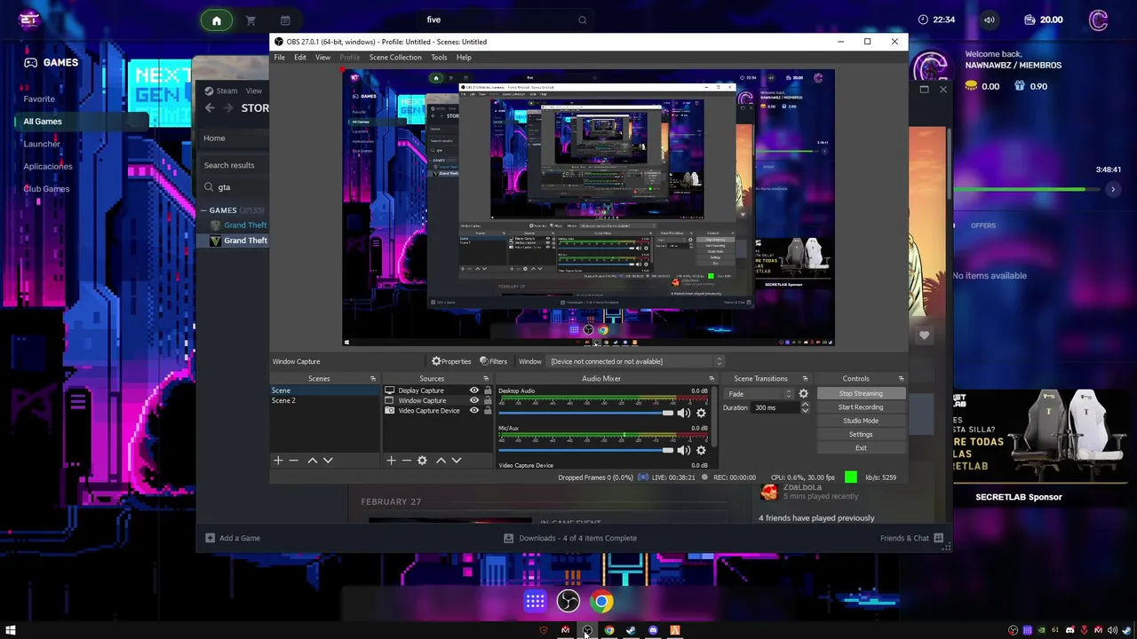
Task: Pop out the Audio Mixer dock
Action: [712, 379]
